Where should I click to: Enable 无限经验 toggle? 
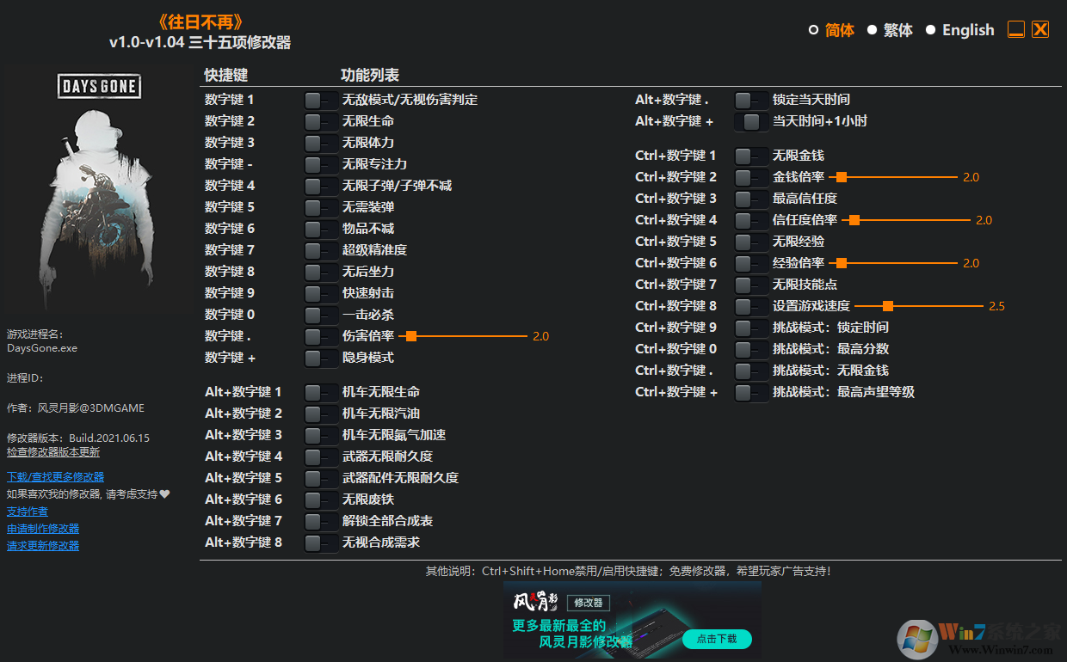(751, 242)
